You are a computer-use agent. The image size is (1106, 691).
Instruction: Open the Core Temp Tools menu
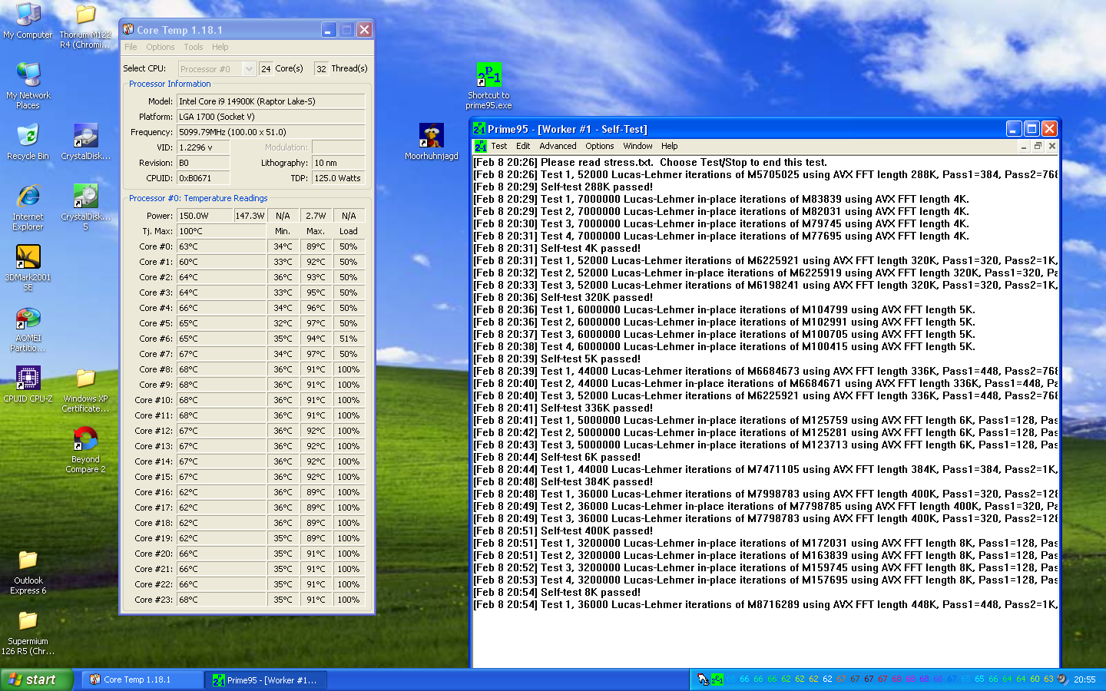(193, 47)
